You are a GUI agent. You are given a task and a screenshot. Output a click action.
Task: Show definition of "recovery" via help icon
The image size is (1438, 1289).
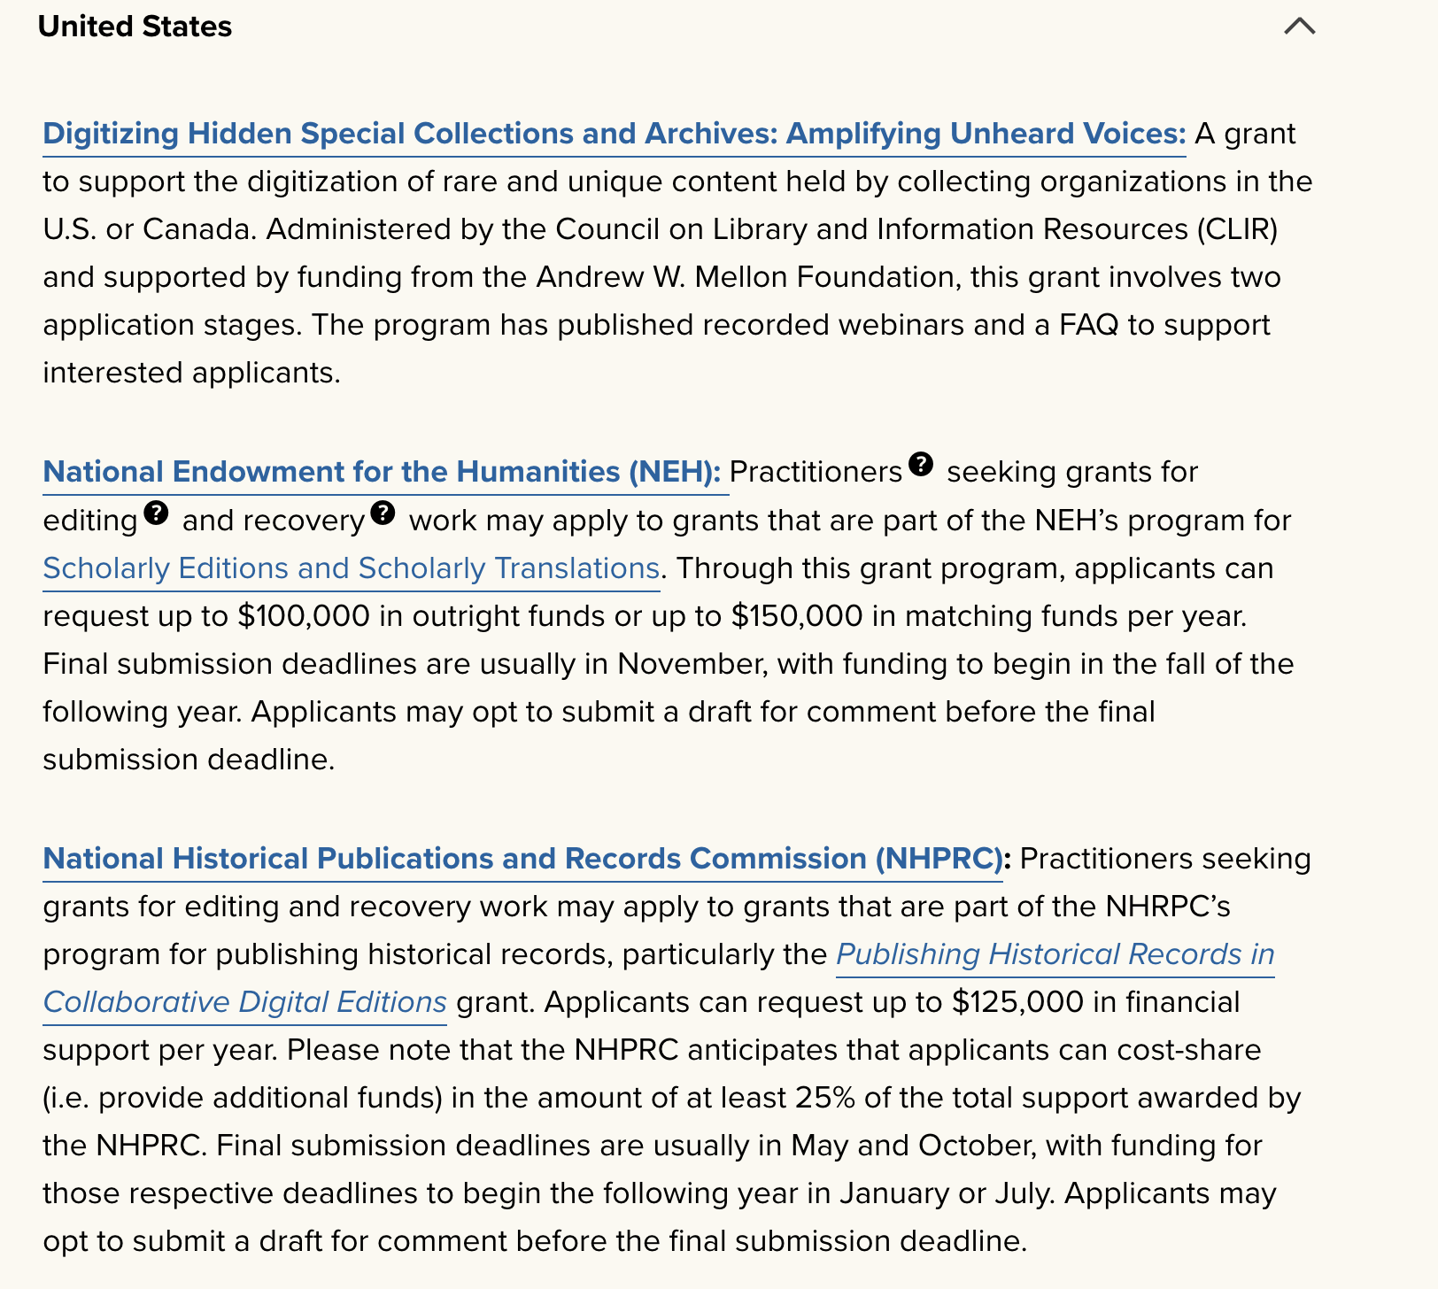point(383,510)
